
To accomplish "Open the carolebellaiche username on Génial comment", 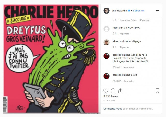I will click(x=121, y=55).
